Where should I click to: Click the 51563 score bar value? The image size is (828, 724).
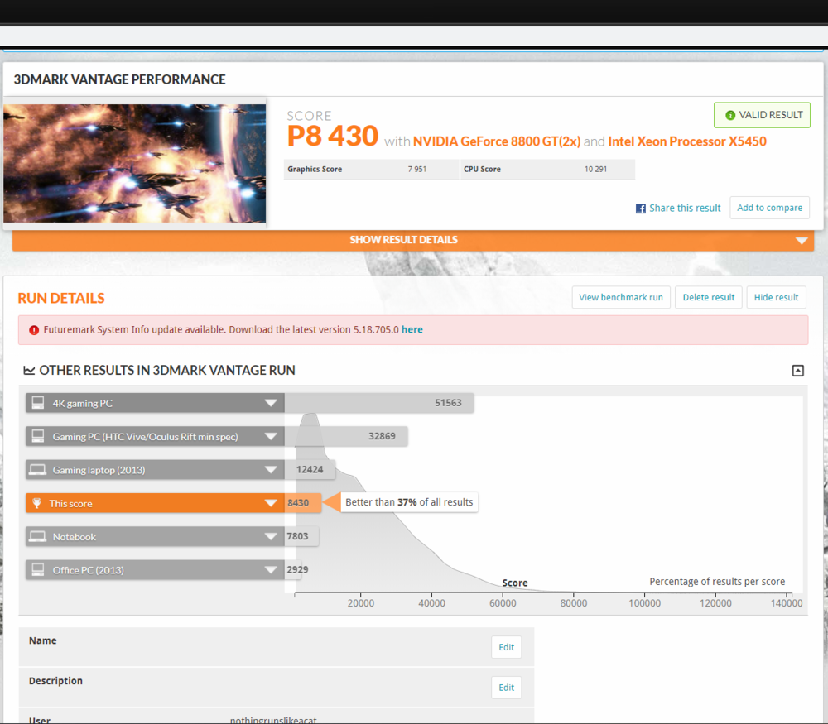pos(448,403)
